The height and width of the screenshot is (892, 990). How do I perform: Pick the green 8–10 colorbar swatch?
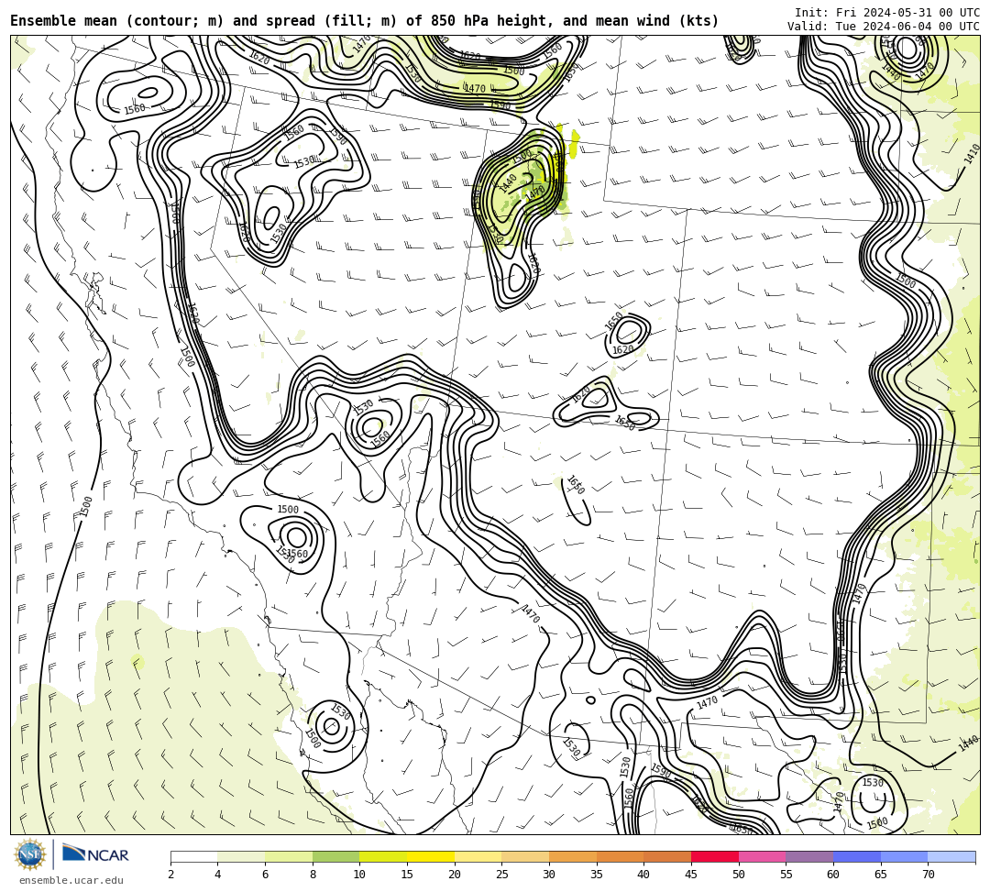pyautogui.click(x=335, y=856)
